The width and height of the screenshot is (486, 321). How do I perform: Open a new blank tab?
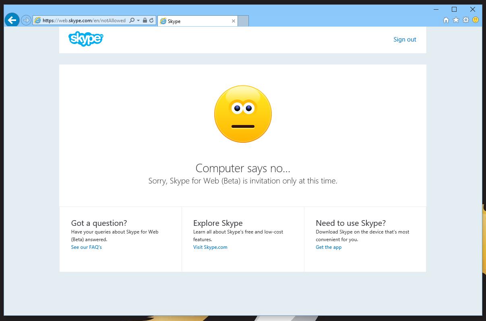[x=243, y=21]
